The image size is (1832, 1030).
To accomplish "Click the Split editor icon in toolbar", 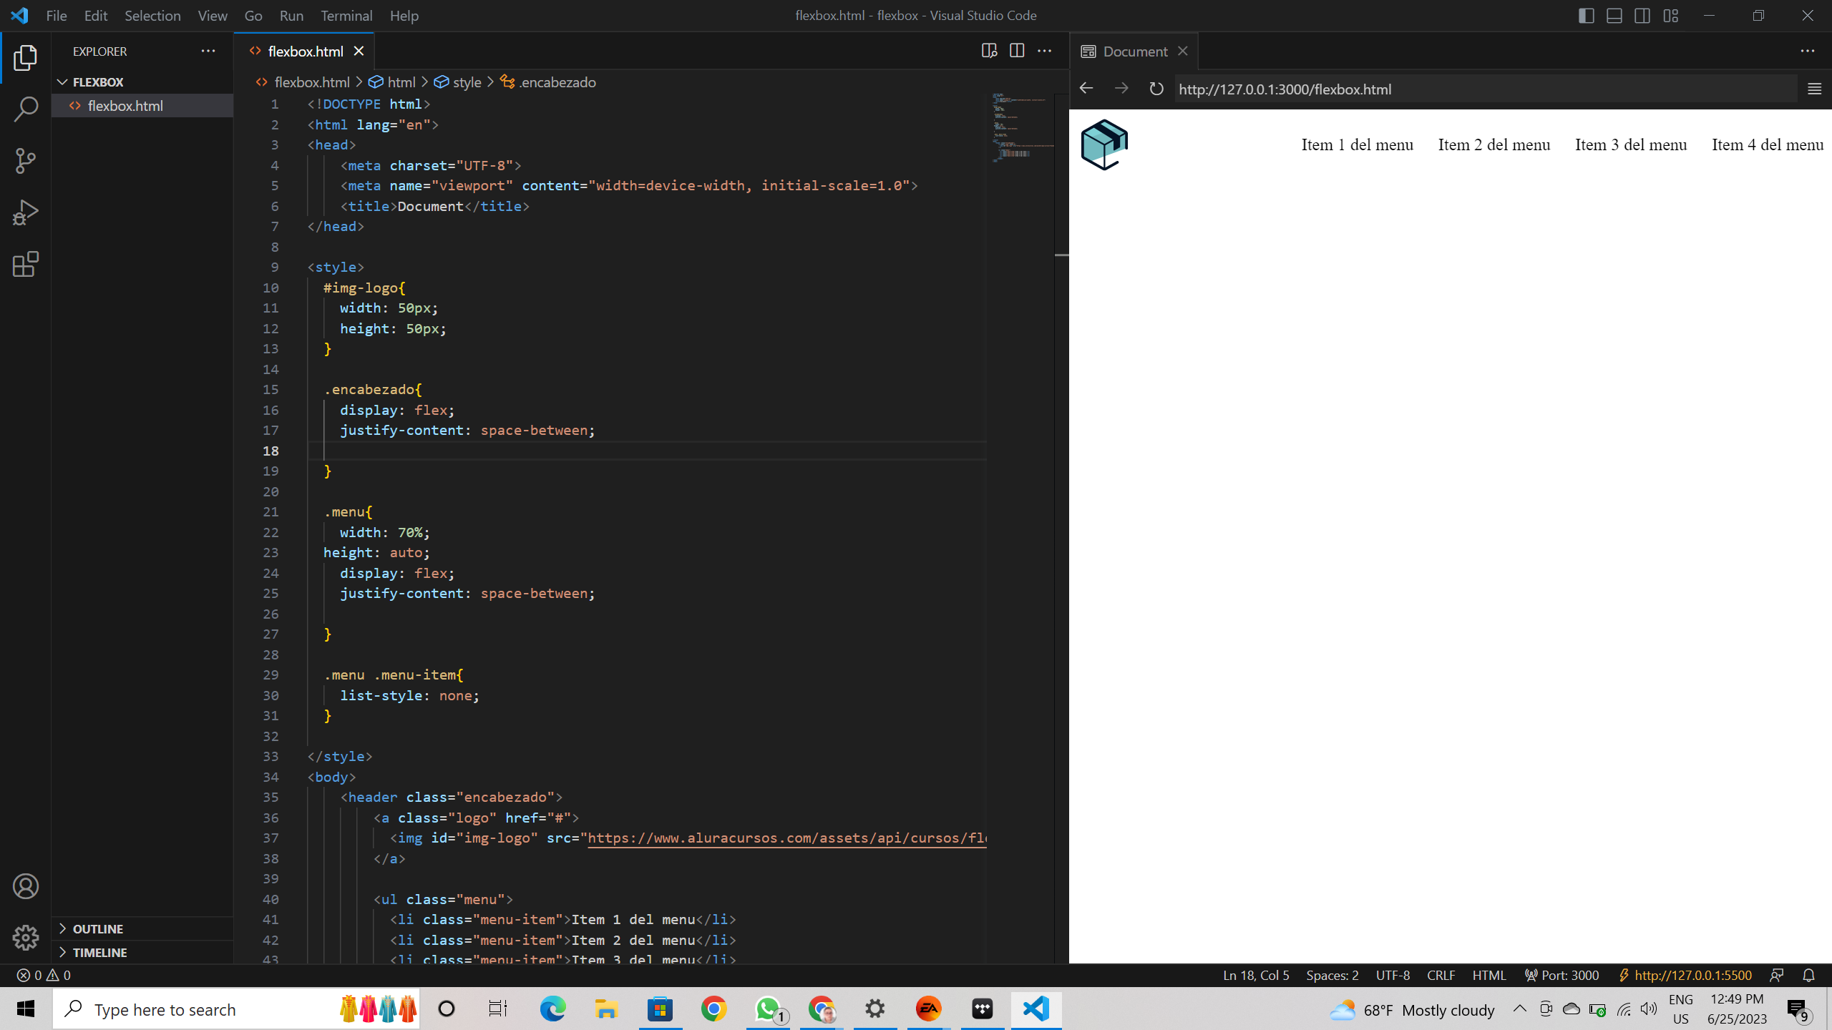I will click(x=1017, y=50).
